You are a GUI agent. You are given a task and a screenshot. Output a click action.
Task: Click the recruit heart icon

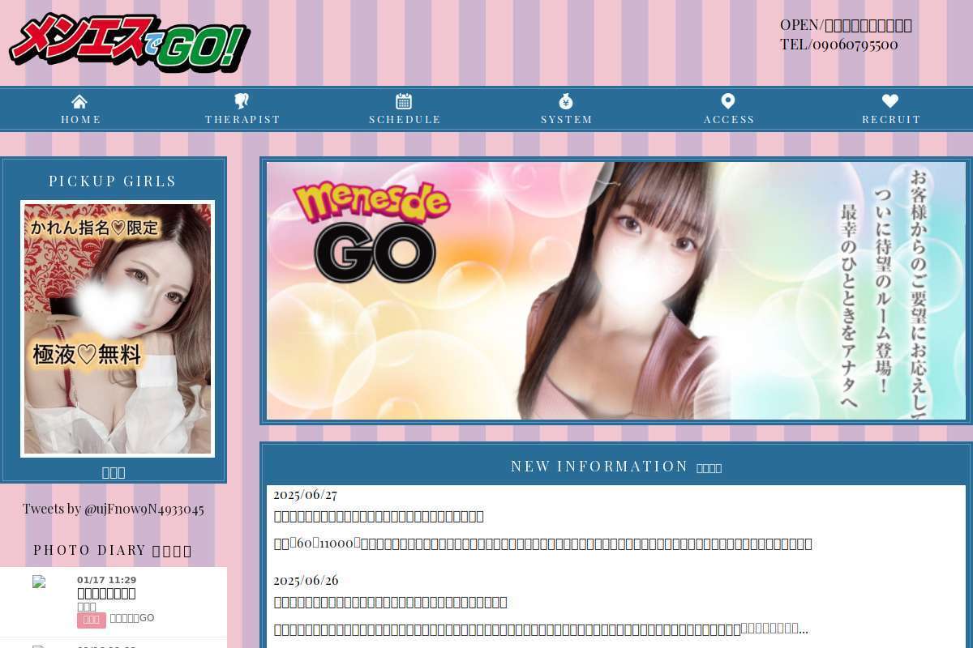890,101
